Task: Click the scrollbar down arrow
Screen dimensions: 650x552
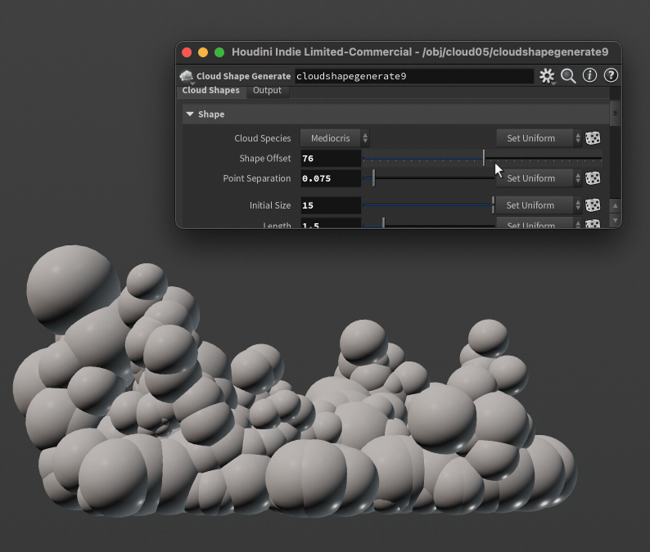Action: coord(615,220)
